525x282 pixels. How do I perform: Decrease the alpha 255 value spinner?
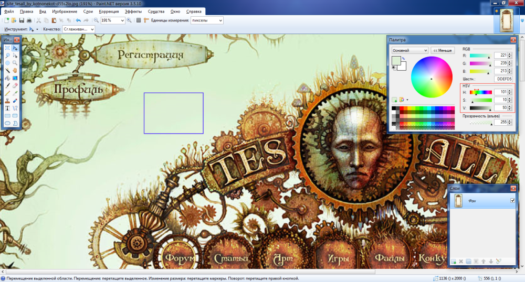click(510, 123)
